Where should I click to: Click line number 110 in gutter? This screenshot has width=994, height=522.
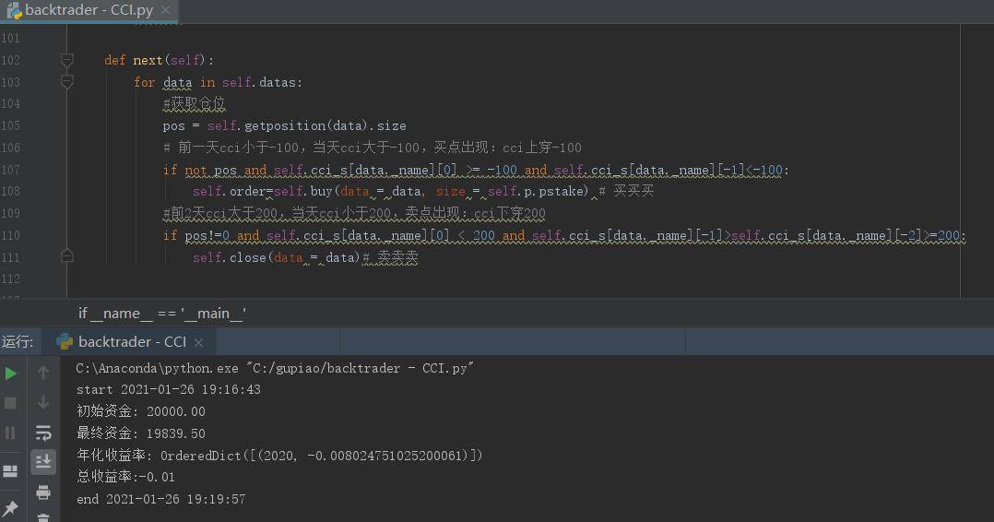point(11,235)
